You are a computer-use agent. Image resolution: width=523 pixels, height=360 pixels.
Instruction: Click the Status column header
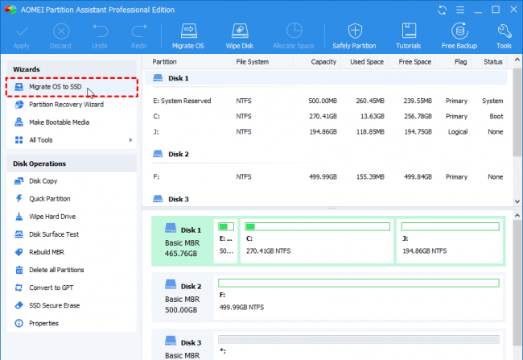pos(493,62)
